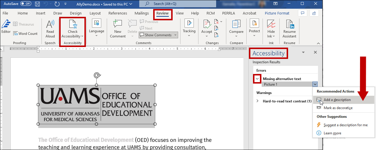
Task: Open the Thesaurus
Action: [23, 24]
